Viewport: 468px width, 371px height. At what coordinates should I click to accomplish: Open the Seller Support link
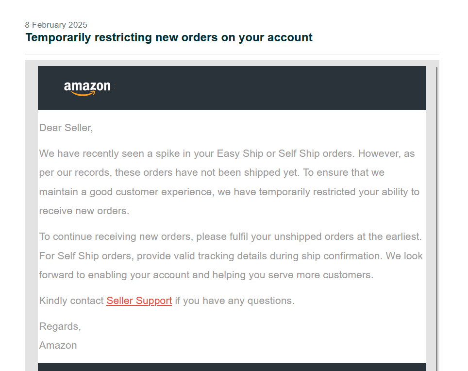click(x=139, y=301)
